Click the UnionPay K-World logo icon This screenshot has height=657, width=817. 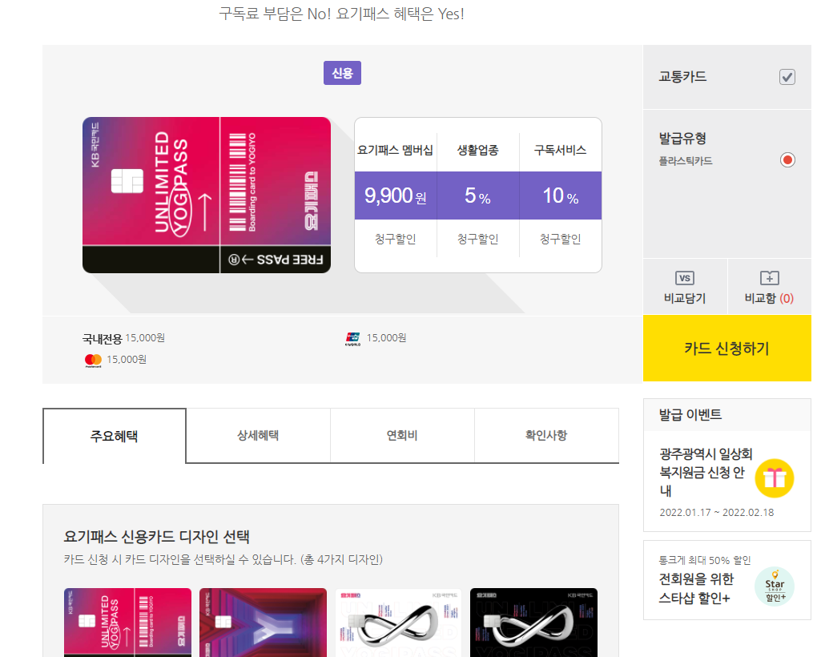[x=352, y=339]
